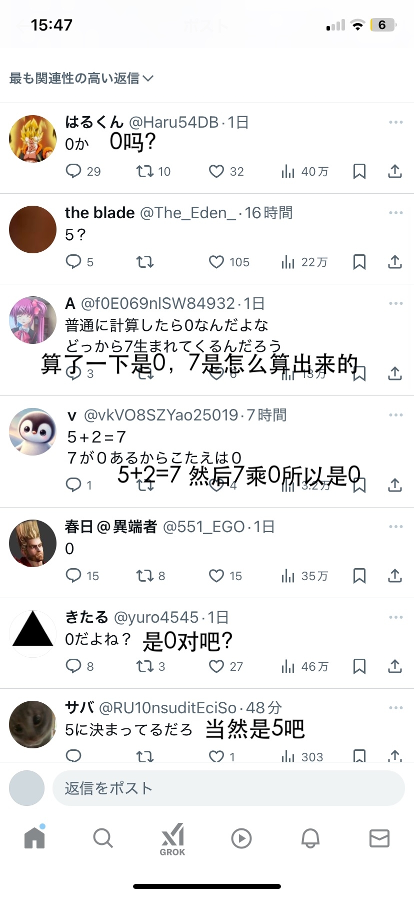
Task: Like 春日@異端者's reply with 15 likes
Action: point(225,576)
